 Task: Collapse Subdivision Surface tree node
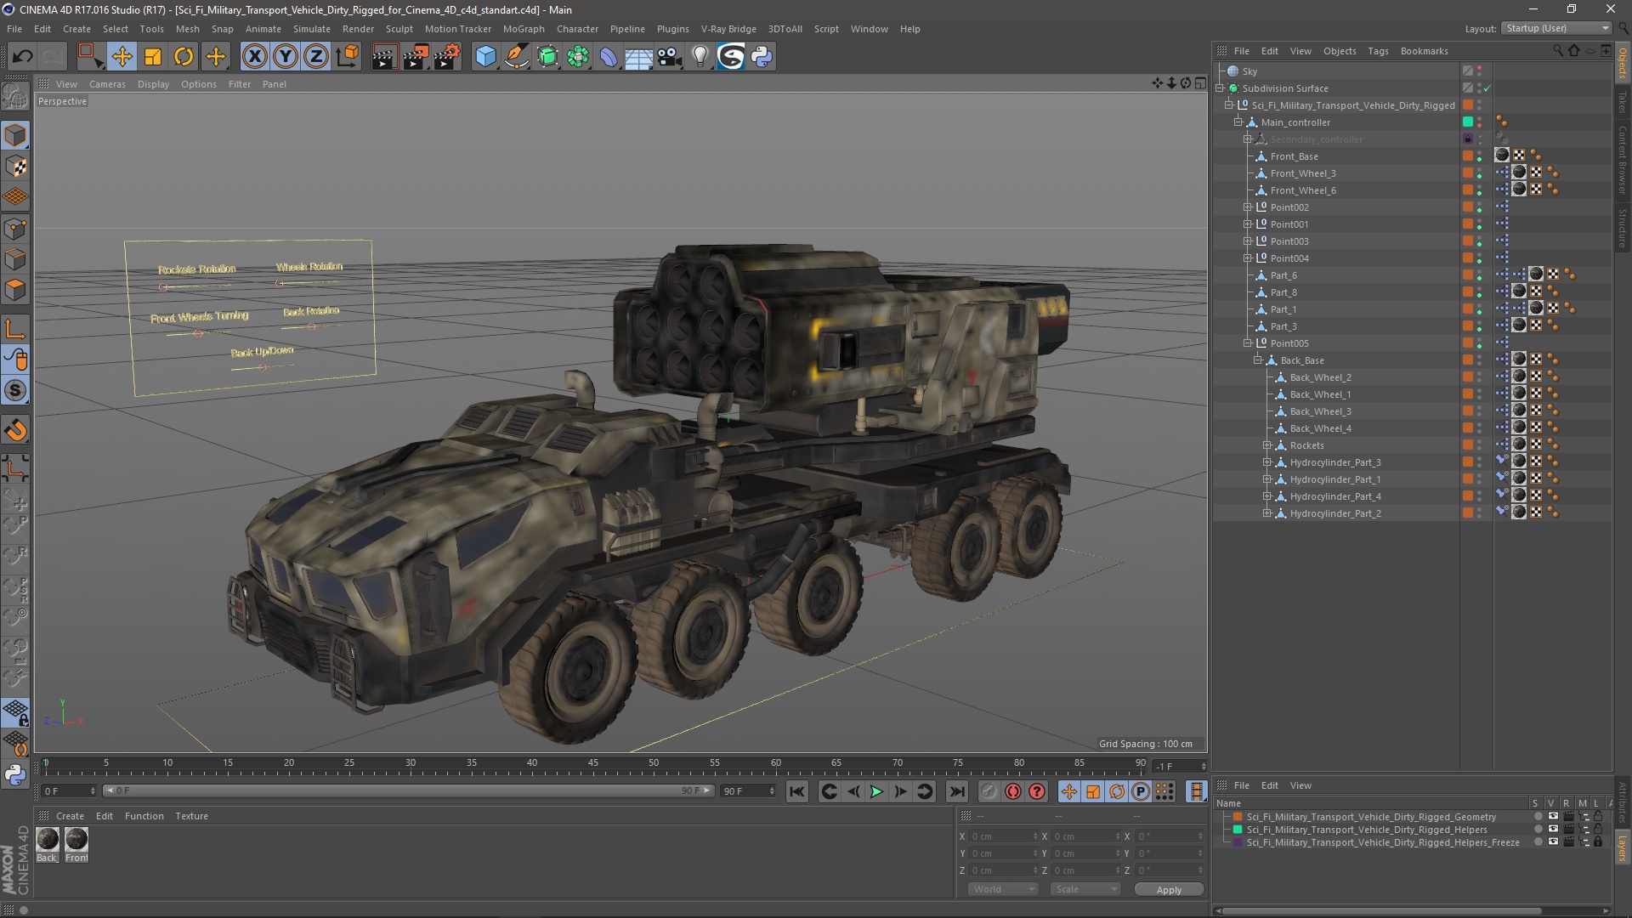(x=1221, y=88)
